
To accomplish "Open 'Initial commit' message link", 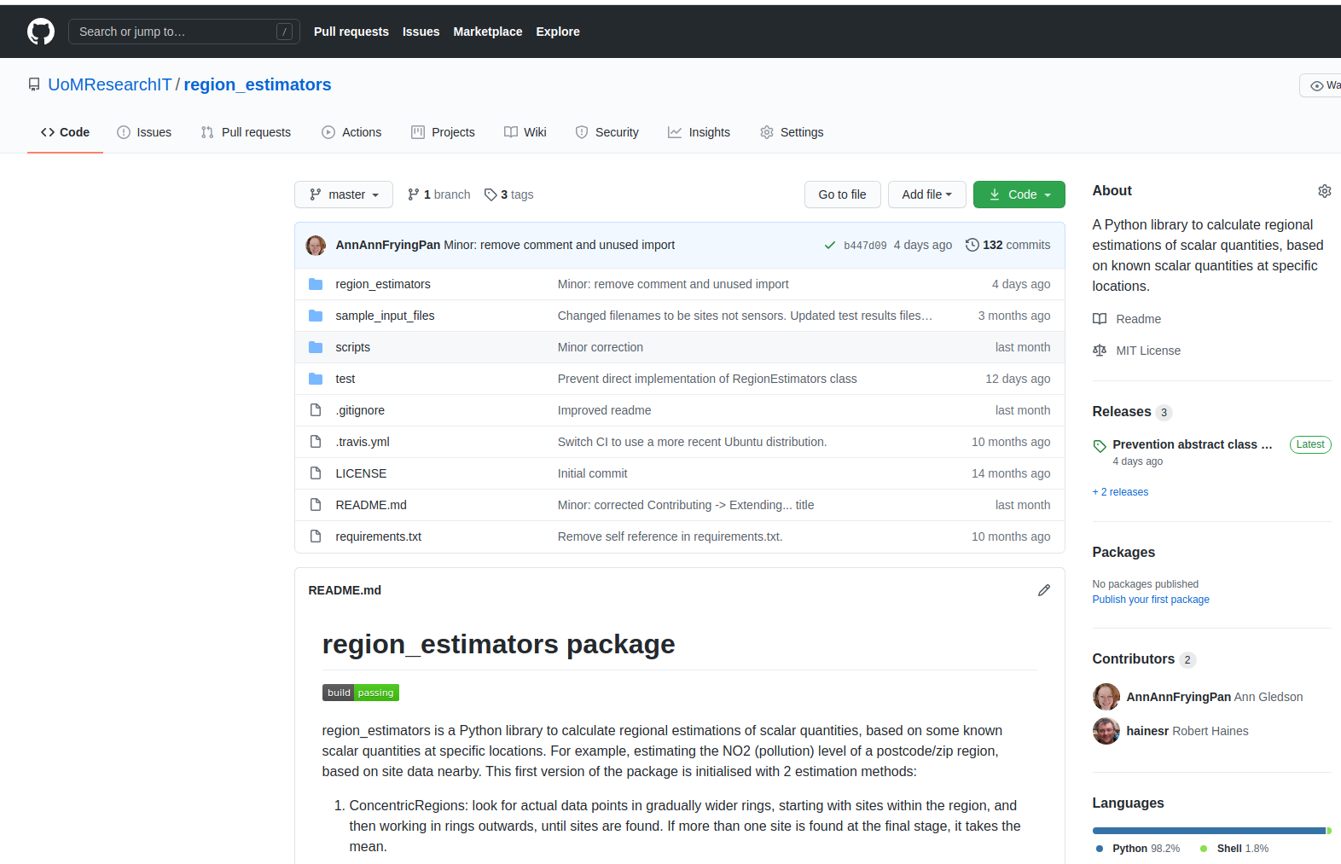I will [592, 473].
